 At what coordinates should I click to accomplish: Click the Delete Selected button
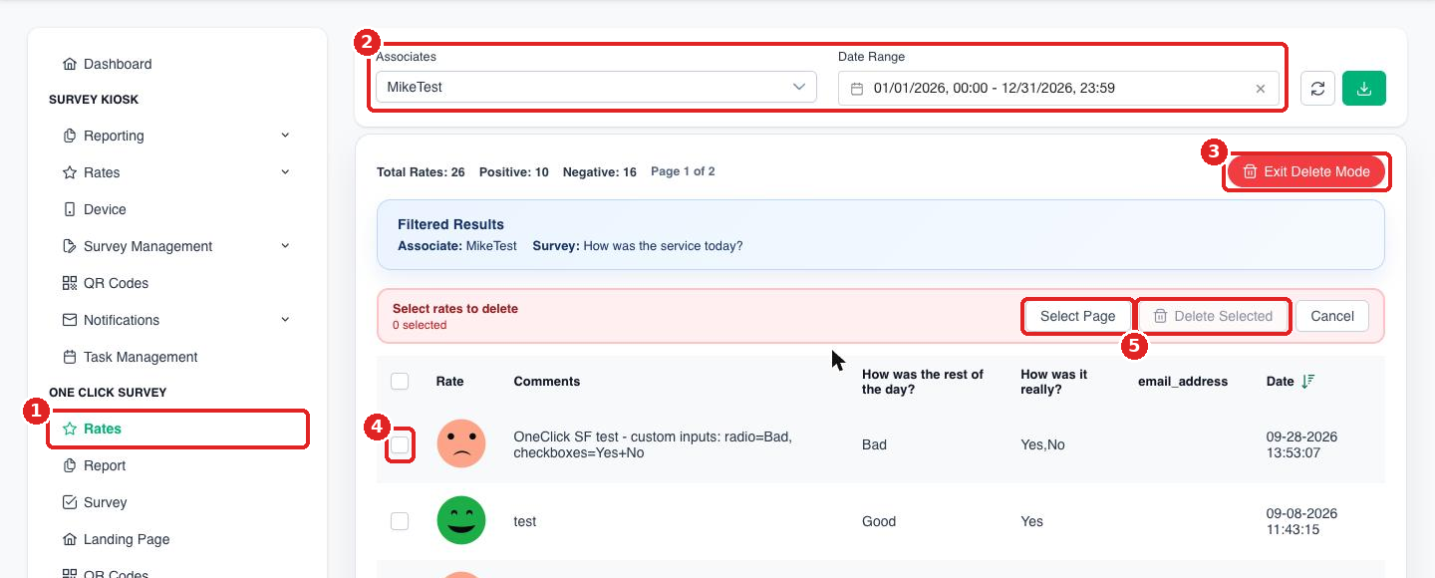pos(1213,316)
